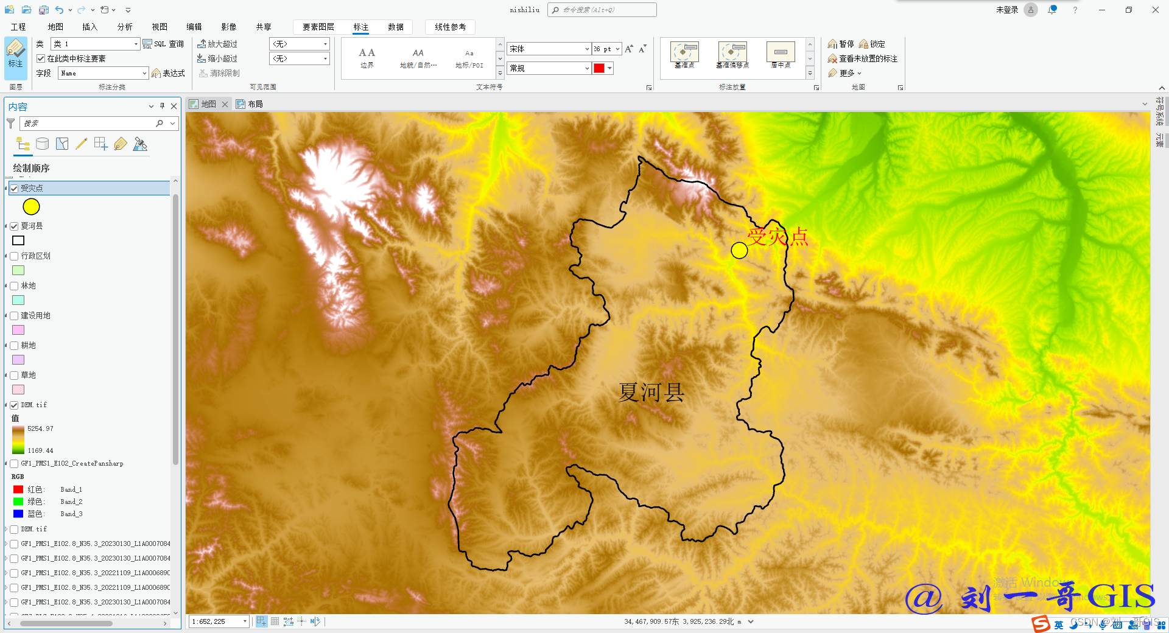Choose the 居中点 label placement

coord(781,55)
